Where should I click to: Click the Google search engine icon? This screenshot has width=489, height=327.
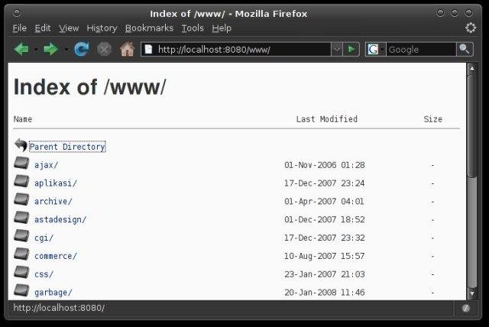click(373, 49)
